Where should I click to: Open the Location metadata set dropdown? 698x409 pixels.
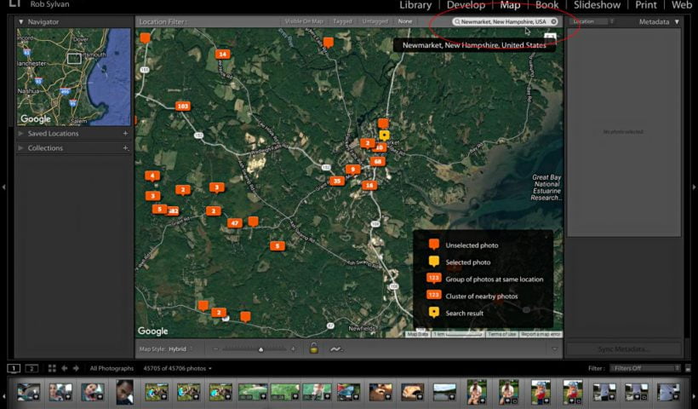tap(592, 21)
